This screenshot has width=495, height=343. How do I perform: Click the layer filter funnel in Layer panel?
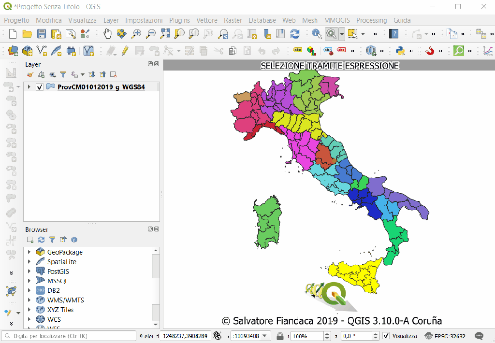(63, 74)
